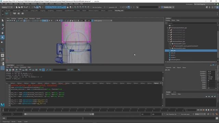Collapse the top MechJoint group in Outliner
This screenshot has width=219, height=123.
coord(168,28)
